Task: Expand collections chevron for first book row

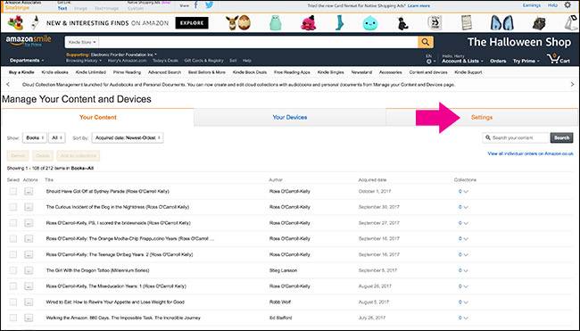Action: pos(466,192)
